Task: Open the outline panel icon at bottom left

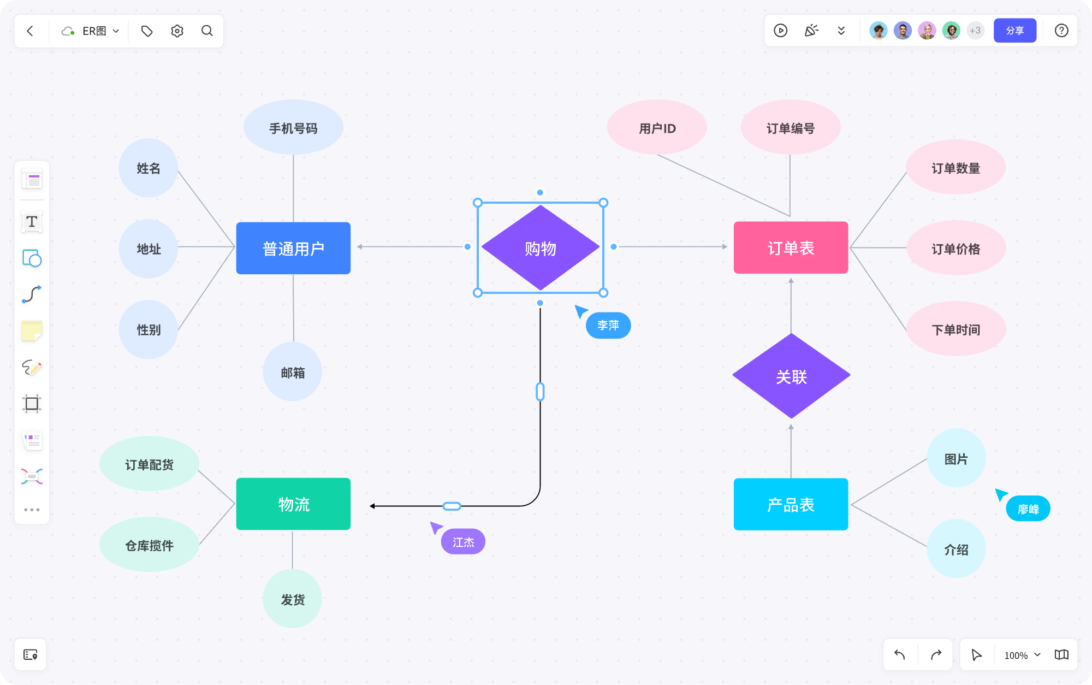Action: [31, 654]
